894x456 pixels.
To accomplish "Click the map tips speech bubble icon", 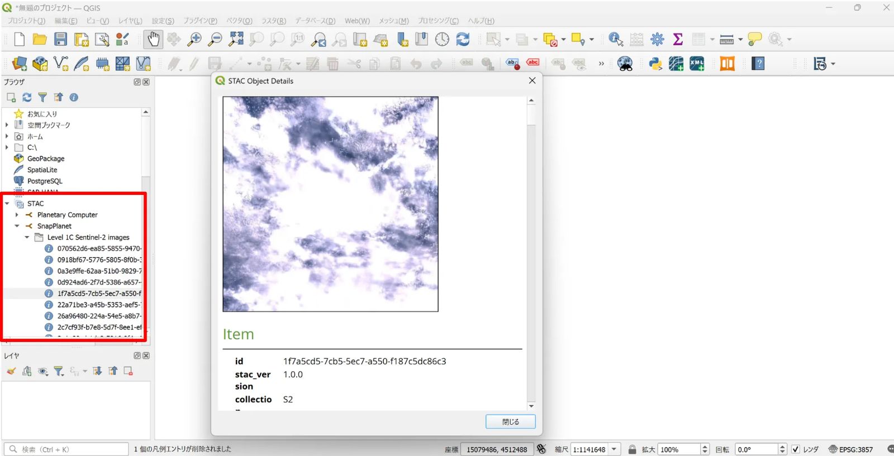I will (755, 39).
